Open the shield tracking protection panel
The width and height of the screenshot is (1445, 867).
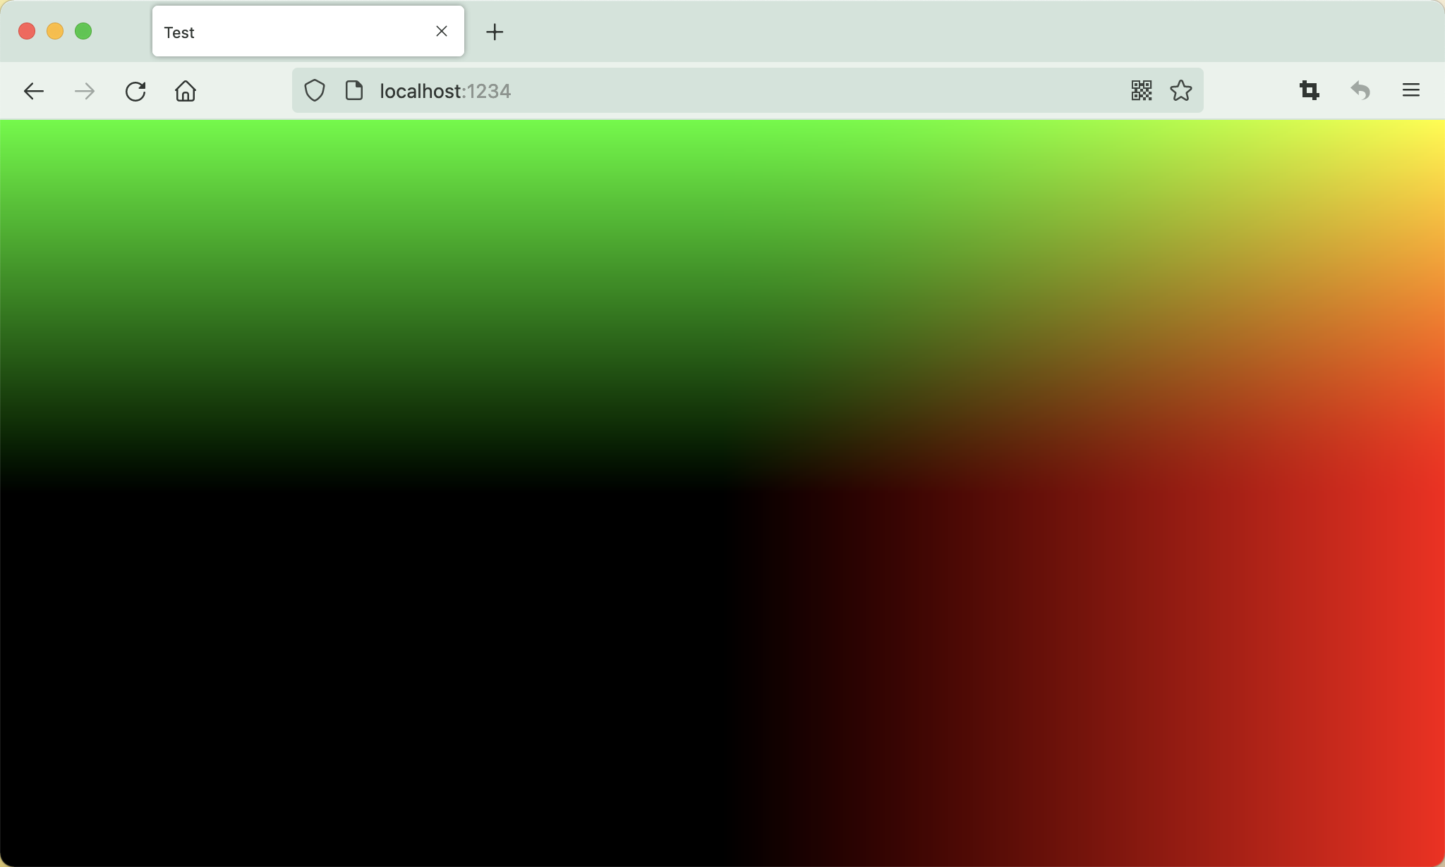[314, 90]
